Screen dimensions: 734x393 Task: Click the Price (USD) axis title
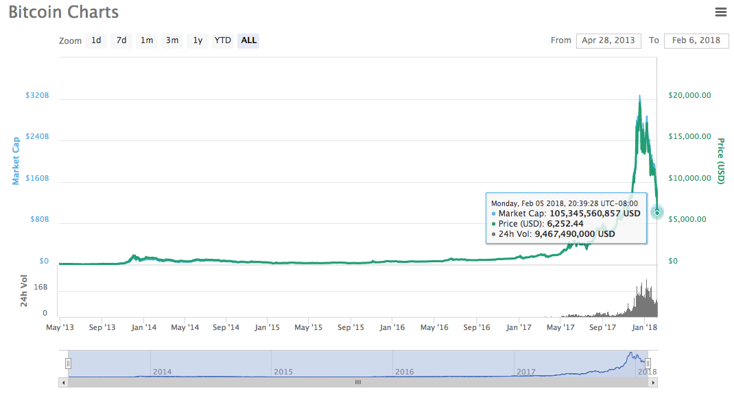tap(722, 161)
